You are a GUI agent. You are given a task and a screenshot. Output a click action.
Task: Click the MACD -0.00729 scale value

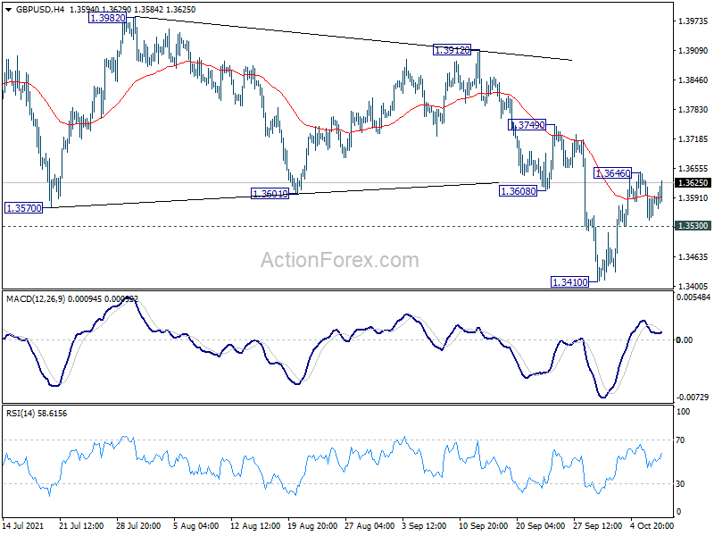(x=693, y=398)
